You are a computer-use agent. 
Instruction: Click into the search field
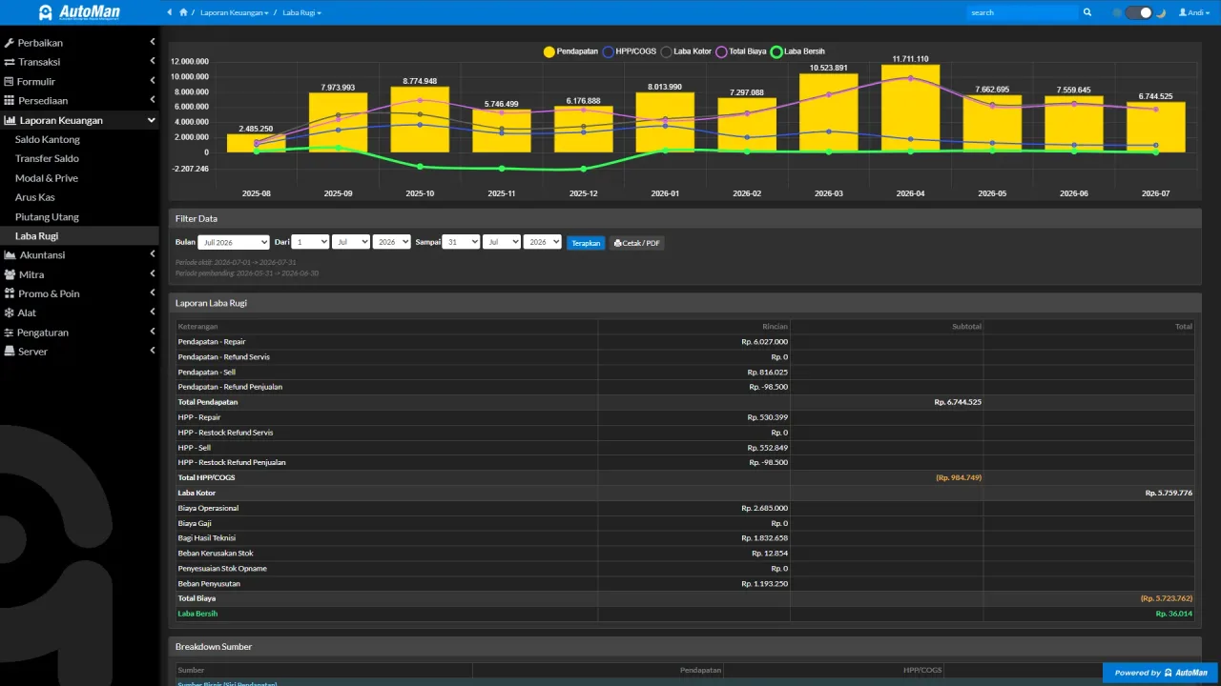tap(1022, 12)
